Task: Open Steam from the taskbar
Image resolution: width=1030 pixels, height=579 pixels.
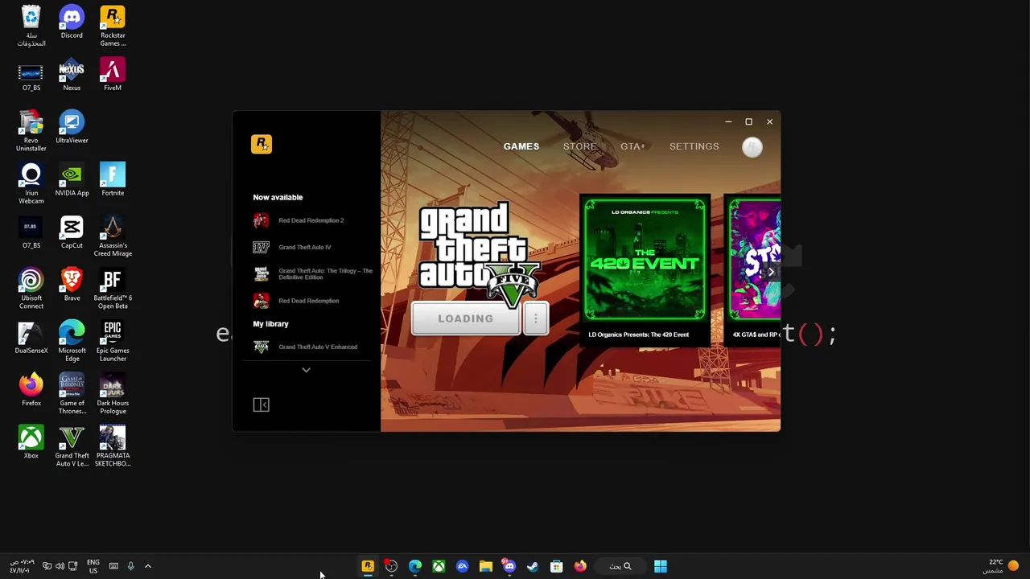Action: click(533, 566)
